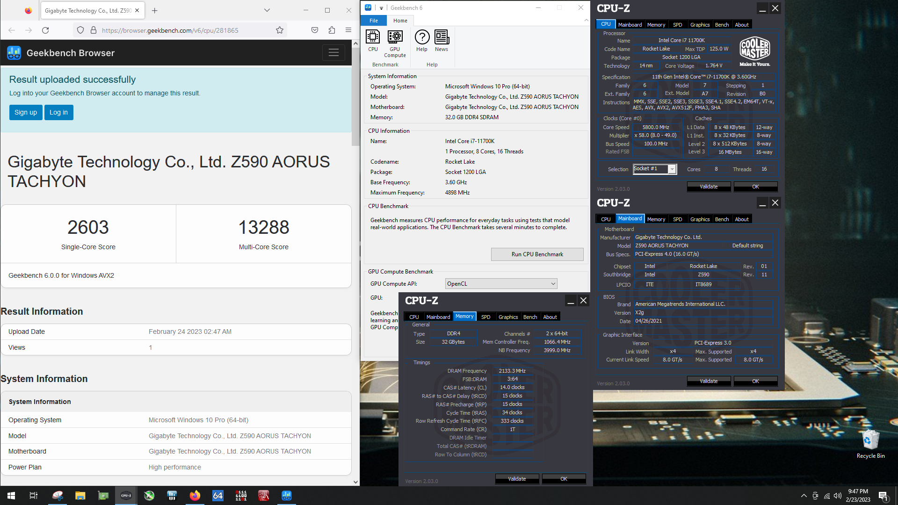Open Bench tab in CPU-Z mainboard window
The image size is (898, 505).
pyautogui.click(x=722, y=219)
